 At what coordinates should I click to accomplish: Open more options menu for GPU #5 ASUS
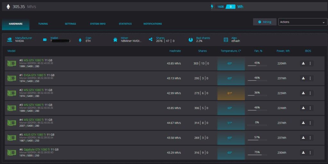coord(310,138)
